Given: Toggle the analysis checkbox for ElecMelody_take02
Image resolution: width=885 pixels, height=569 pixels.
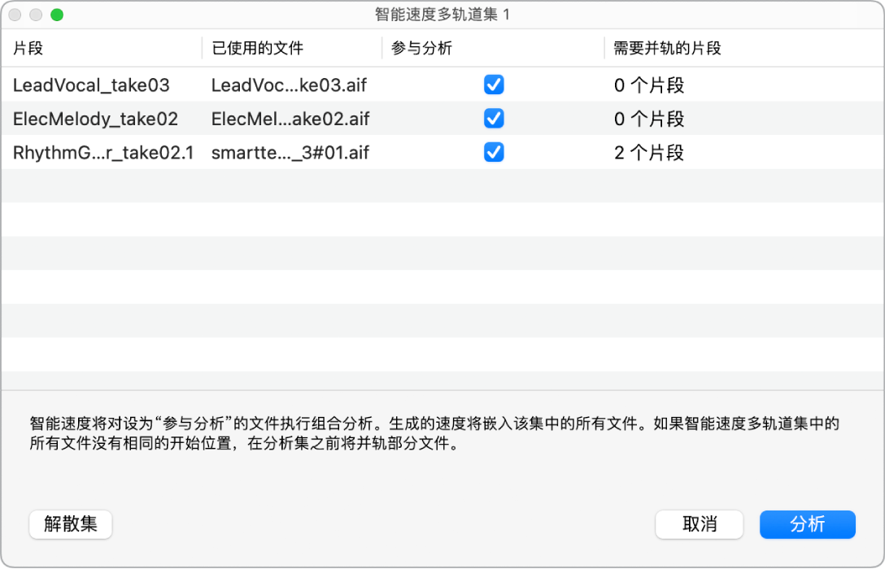Looking at the screenshot, I should [x=493, y=119].
